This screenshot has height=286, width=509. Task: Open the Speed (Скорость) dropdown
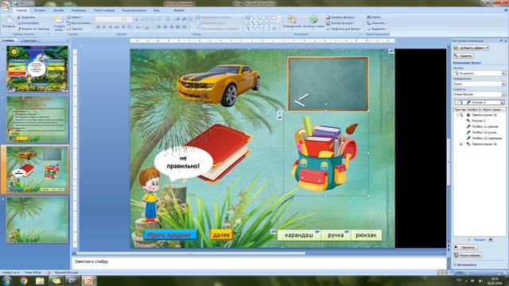click(x=503, y=95)
